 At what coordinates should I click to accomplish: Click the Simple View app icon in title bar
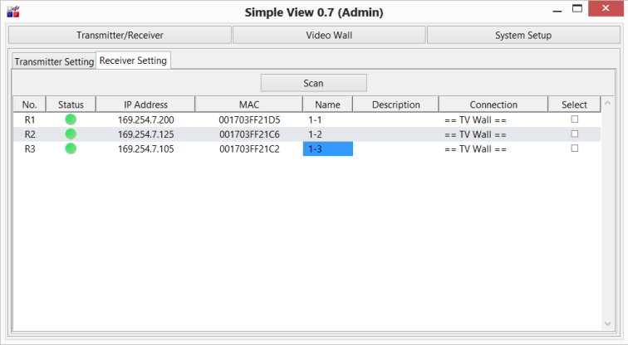coord(12,12)
